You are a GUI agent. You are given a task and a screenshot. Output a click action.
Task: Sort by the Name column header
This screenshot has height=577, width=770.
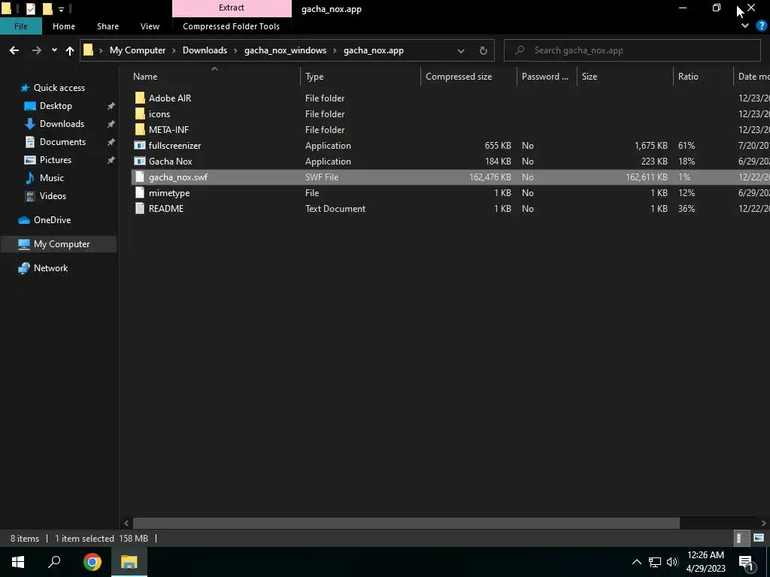click(x=145, y=77)
